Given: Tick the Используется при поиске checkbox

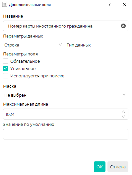Looking at the screenshot, I should click(x=6, y=76).
